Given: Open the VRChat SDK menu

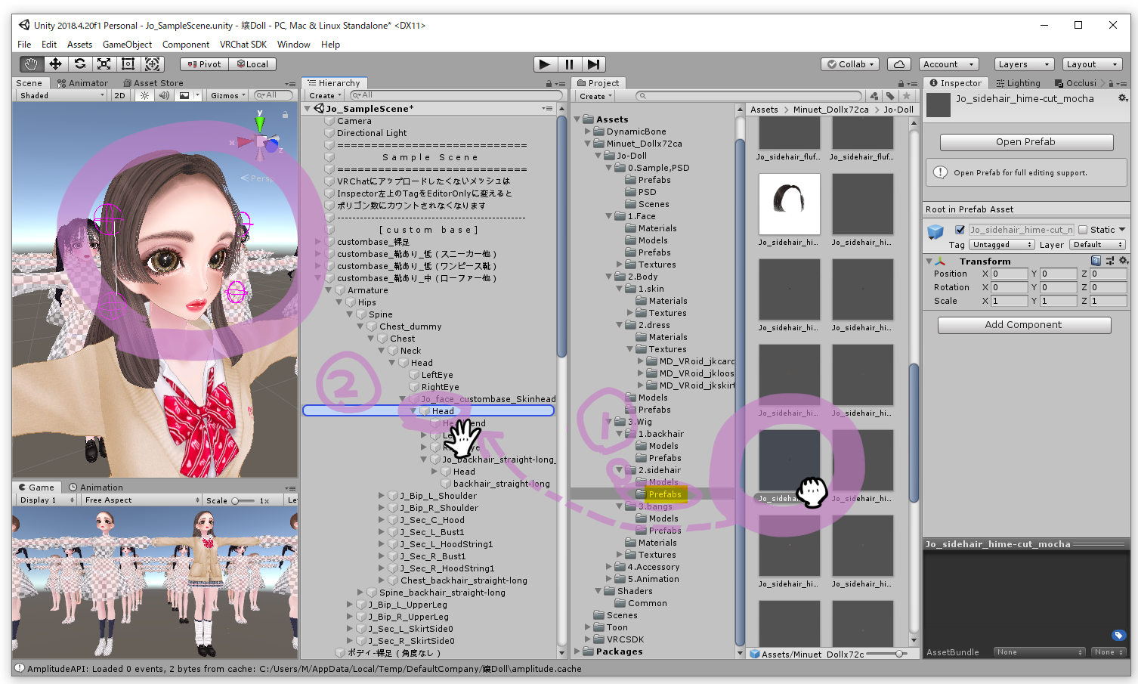Looking at the screenshot, I should pyautogui.click(x=243, y=45).
